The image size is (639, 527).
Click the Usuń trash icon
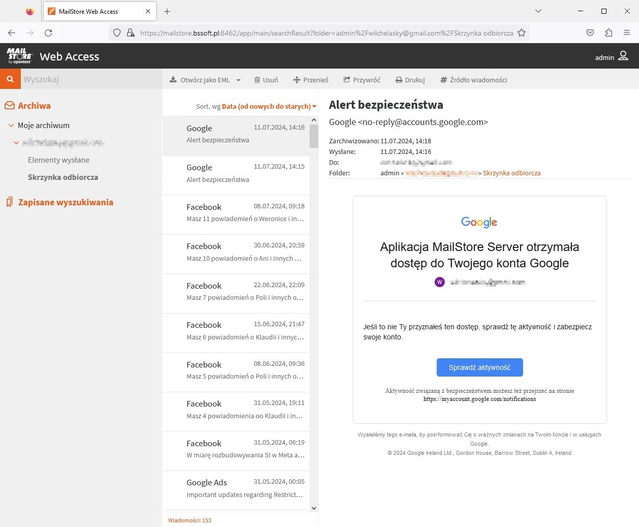coord(257,80)
